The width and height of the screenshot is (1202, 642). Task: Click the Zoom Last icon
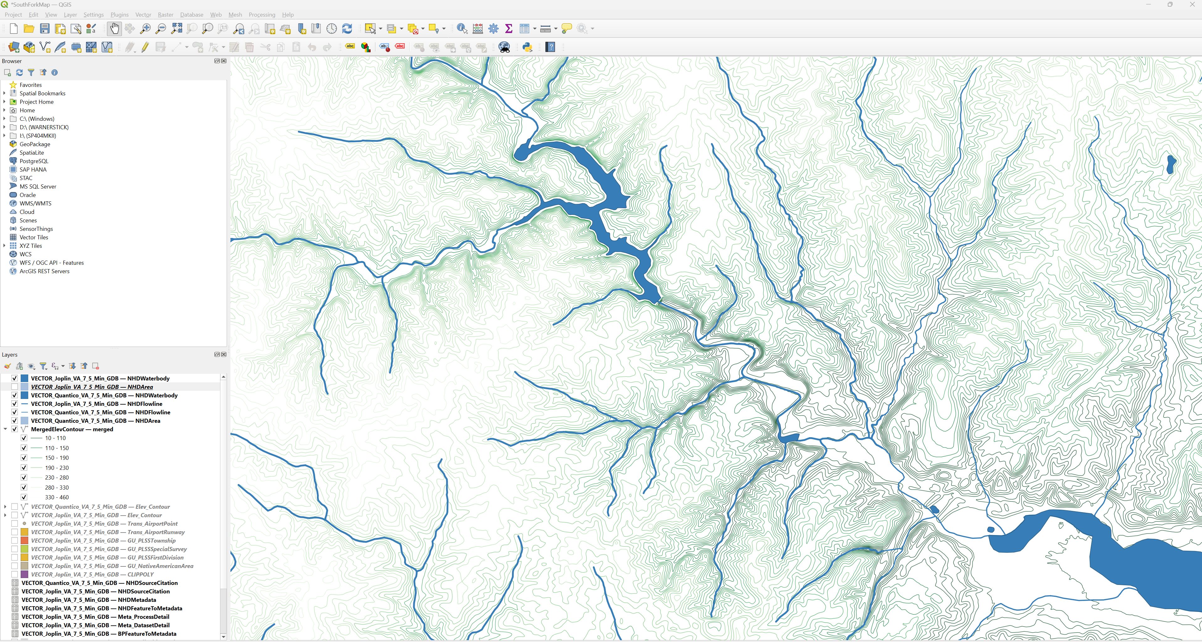(239, 29)
